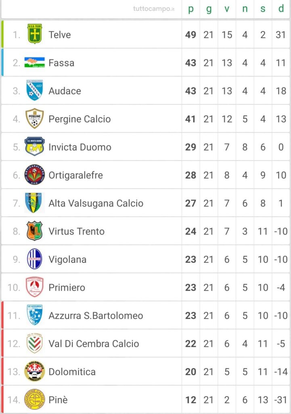Select the Alta Valsugana Calcio badge
The width and height of the screenshot is (291, 414).
[x=33, y=203]
